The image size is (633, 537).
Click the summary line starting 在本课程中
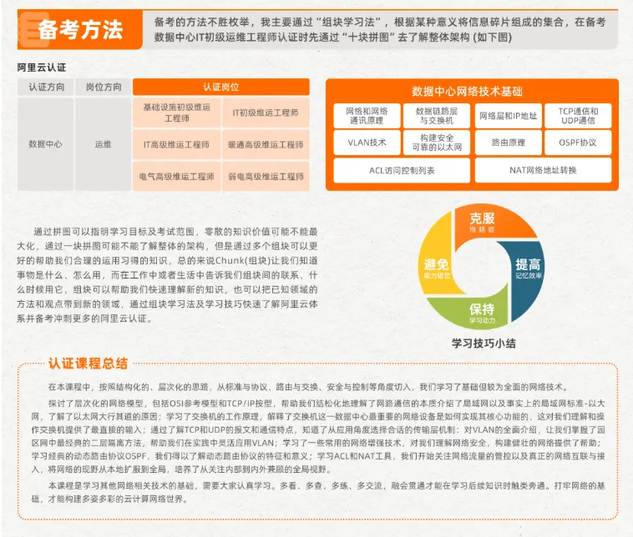tap(309, 387)
